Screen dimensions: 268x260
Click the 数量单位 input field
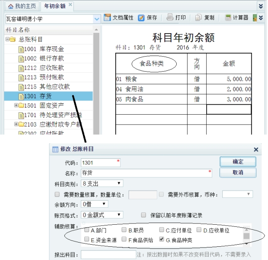143,195
